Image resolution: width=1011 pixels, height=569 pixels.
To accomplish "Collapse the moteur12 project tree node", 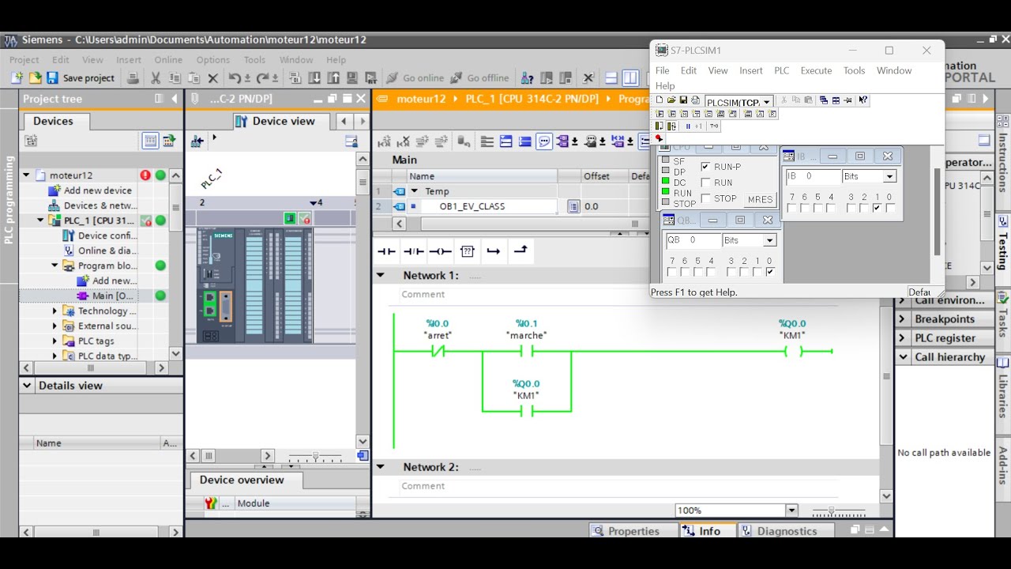I will [x=26, y=175].
